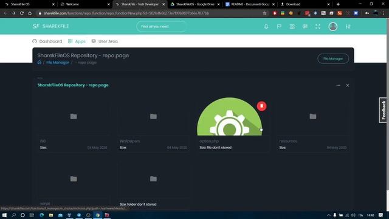Open the settings sliders icon in header
389x219 pixels.
pos(348,27)
